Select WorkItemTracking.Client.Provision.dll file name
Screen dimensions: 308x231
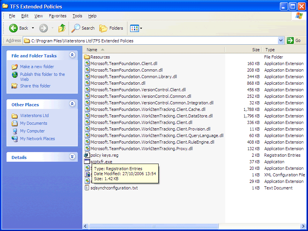151,129
